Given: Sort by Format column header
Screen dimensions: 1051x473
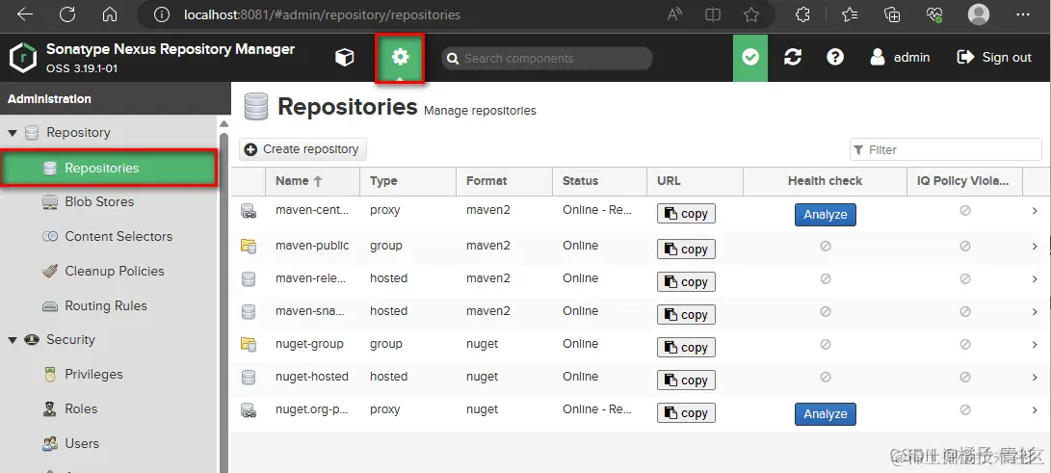Looking at the screenshot, I should (x=505, y=181).
